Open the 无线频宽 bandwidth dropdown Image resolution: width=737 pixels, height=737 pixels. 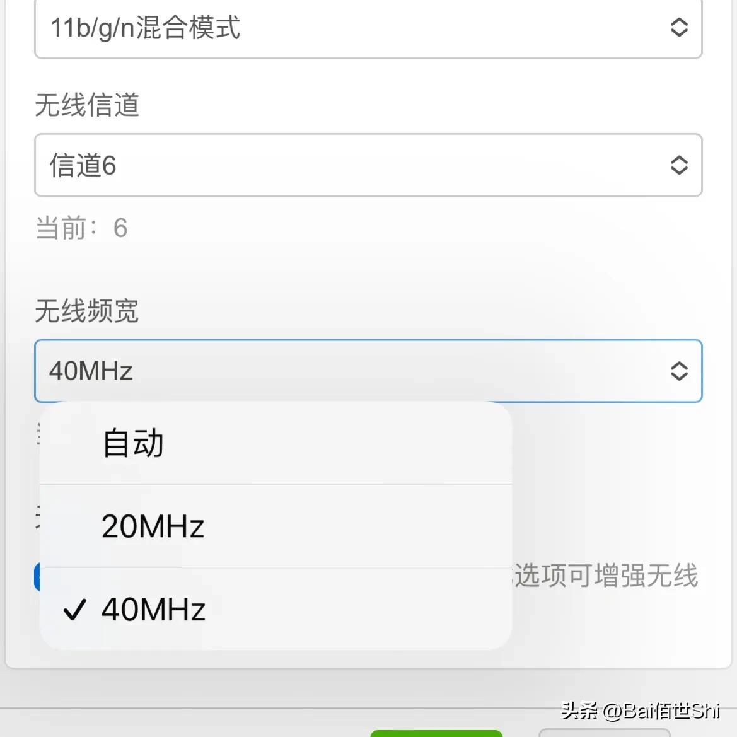tap(368, 372)
